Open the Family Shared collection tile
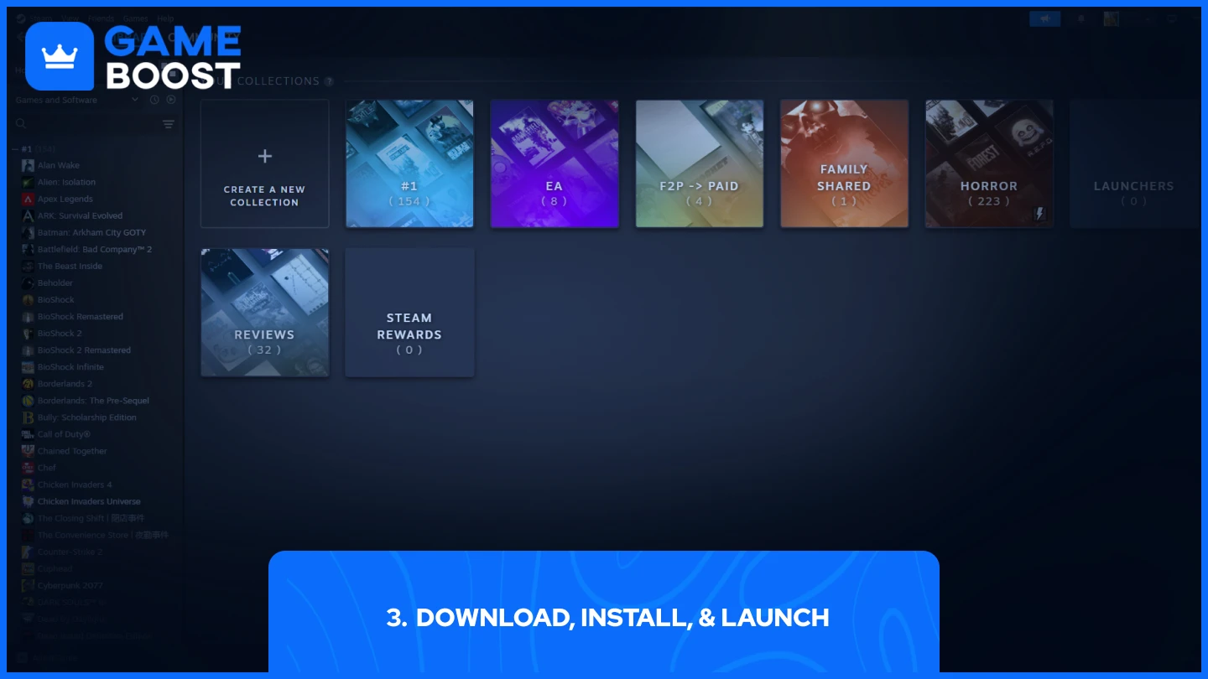1208x679 pixels. [x=844, y=163]
